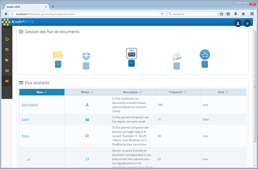Click the Aladin 2016 logo

[18, 22]
